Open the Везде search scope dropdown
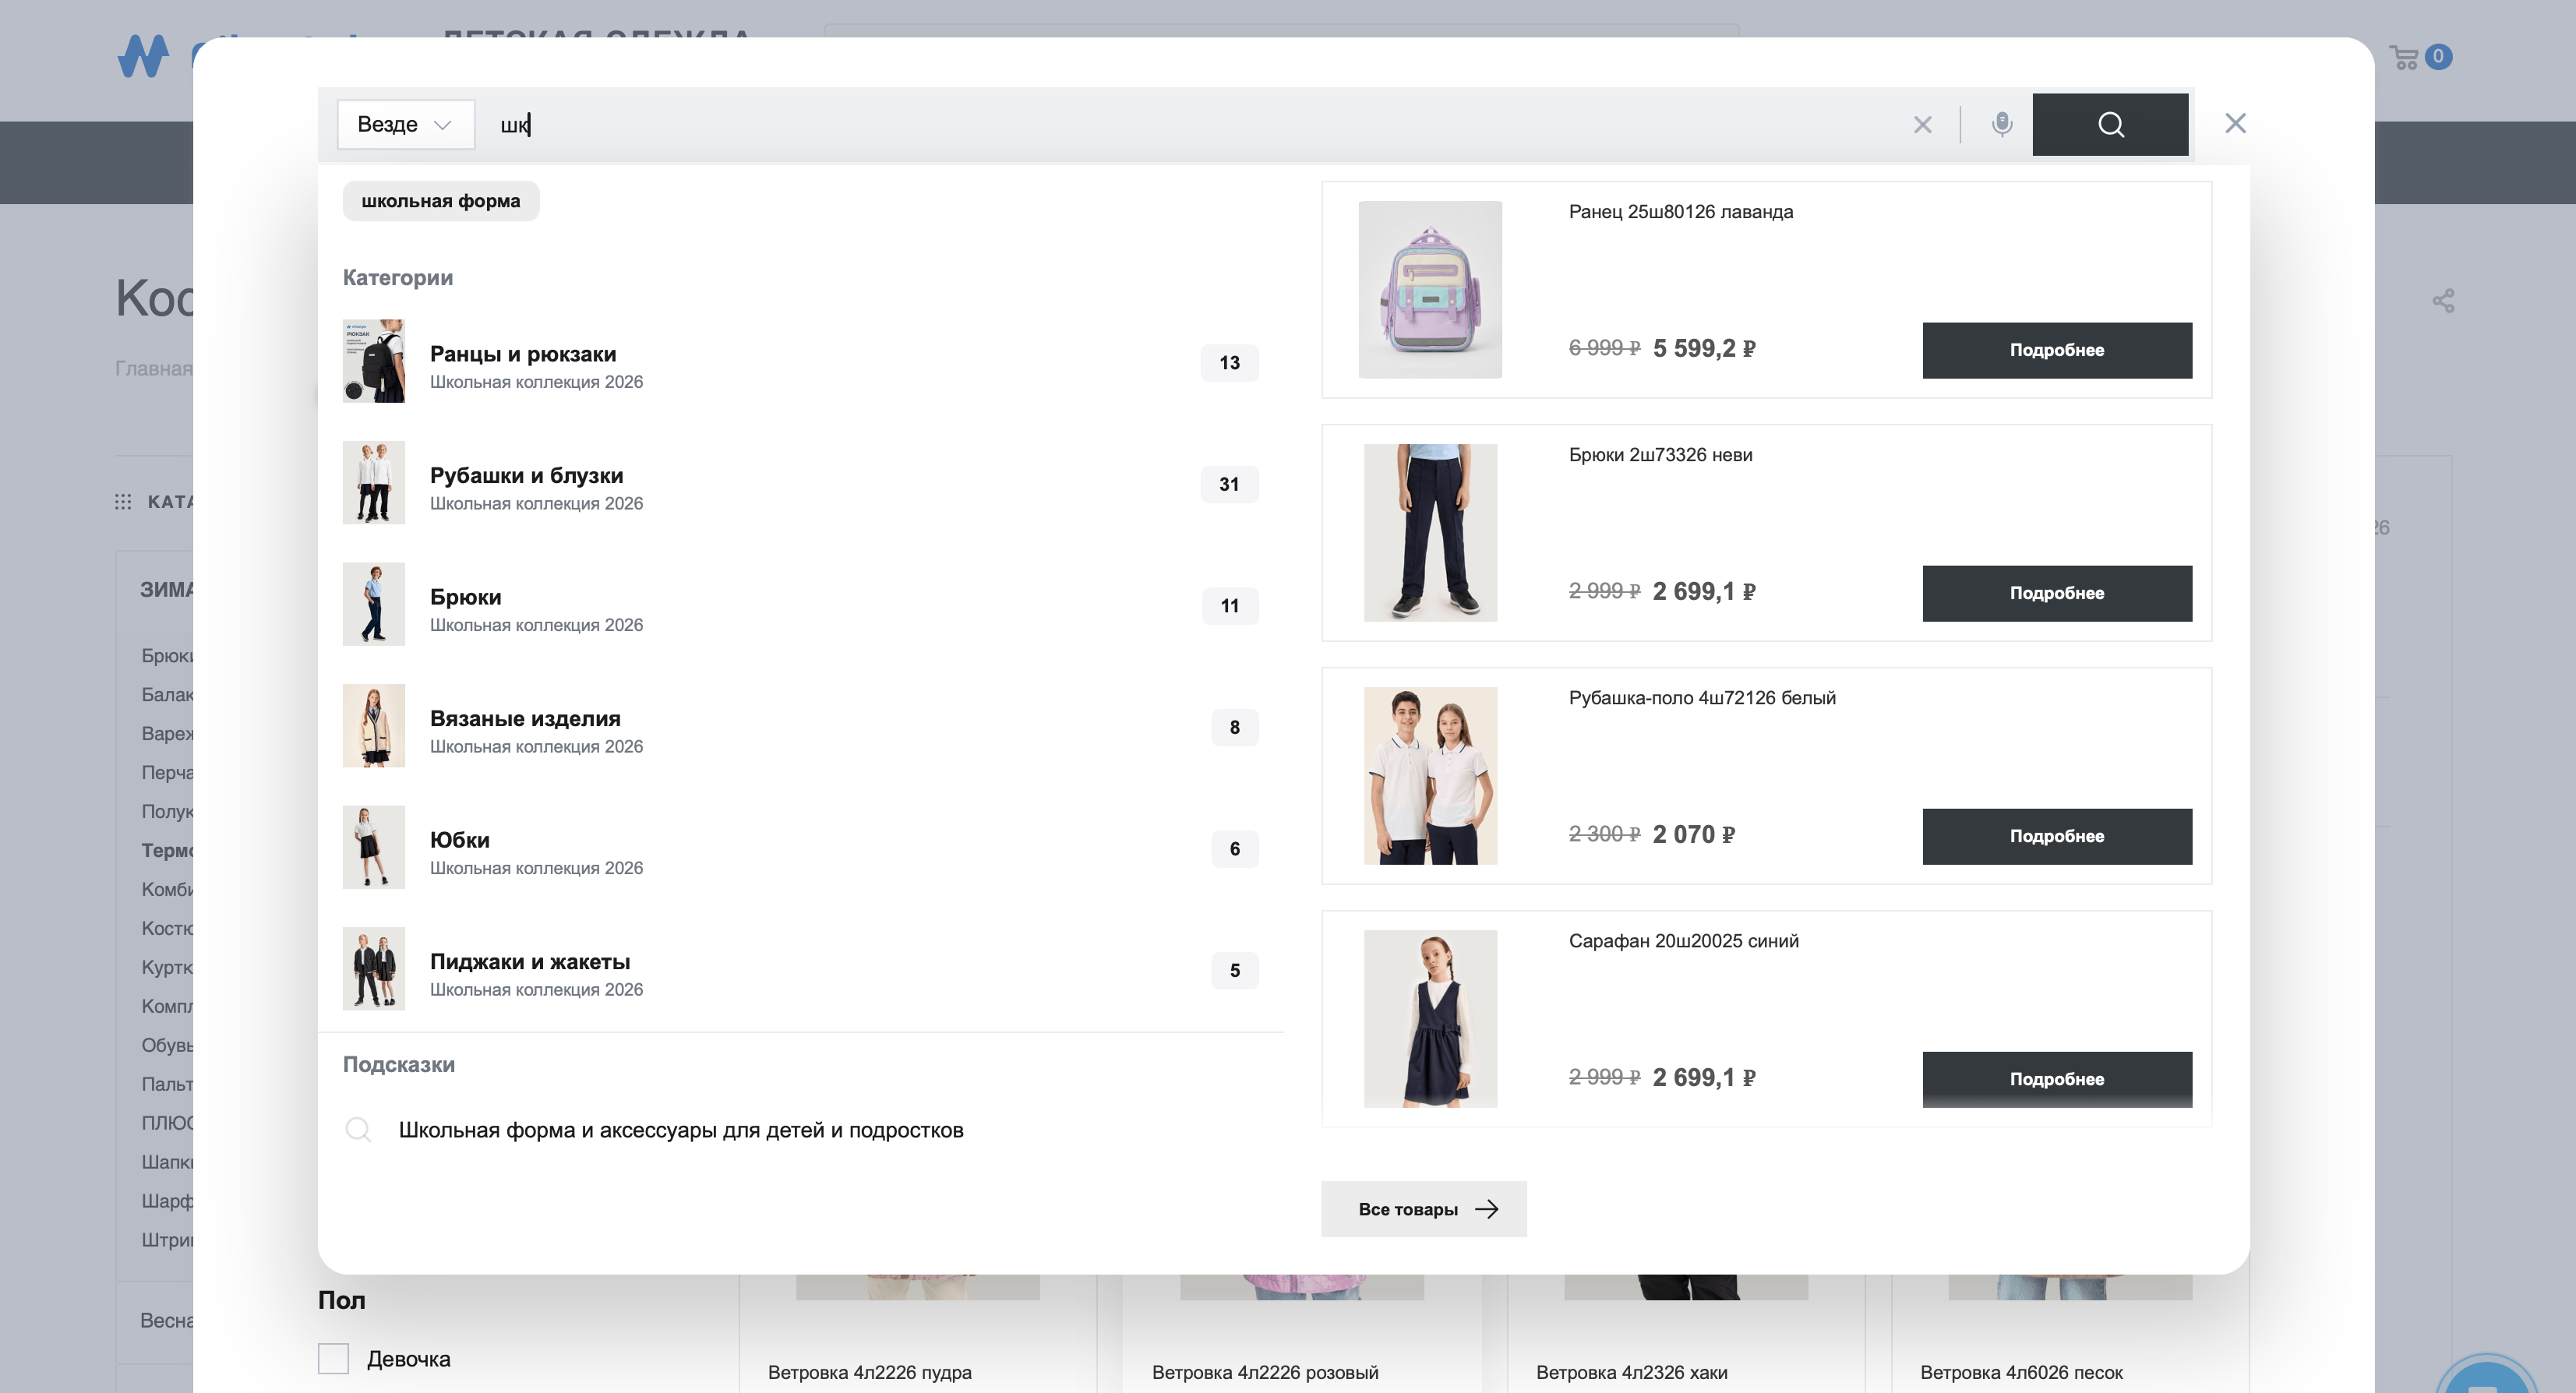 pos(405,124)
